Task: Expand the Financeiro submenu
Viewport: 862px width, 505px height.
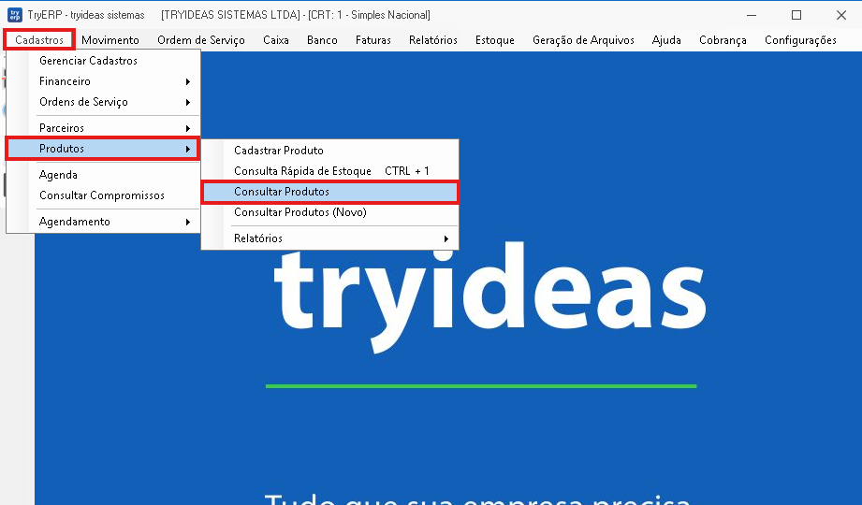Action: 103,81
